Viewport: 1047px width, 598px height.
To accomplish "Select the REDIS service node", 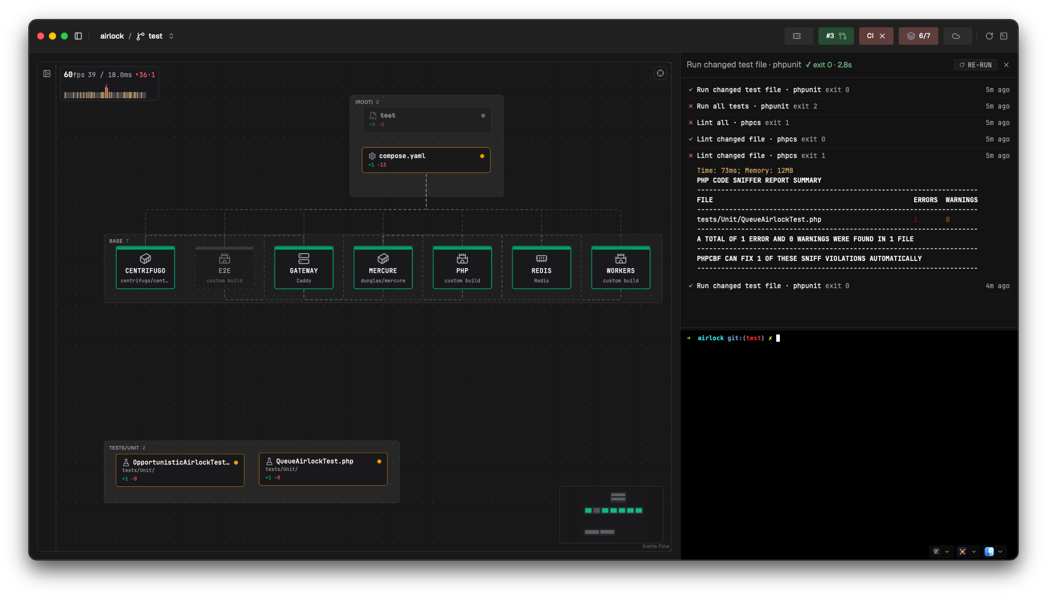I will click(542, 268).
